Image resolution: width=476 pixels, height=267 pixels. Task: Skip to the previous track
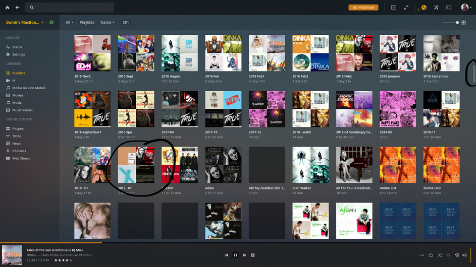(x=227, y=255)
